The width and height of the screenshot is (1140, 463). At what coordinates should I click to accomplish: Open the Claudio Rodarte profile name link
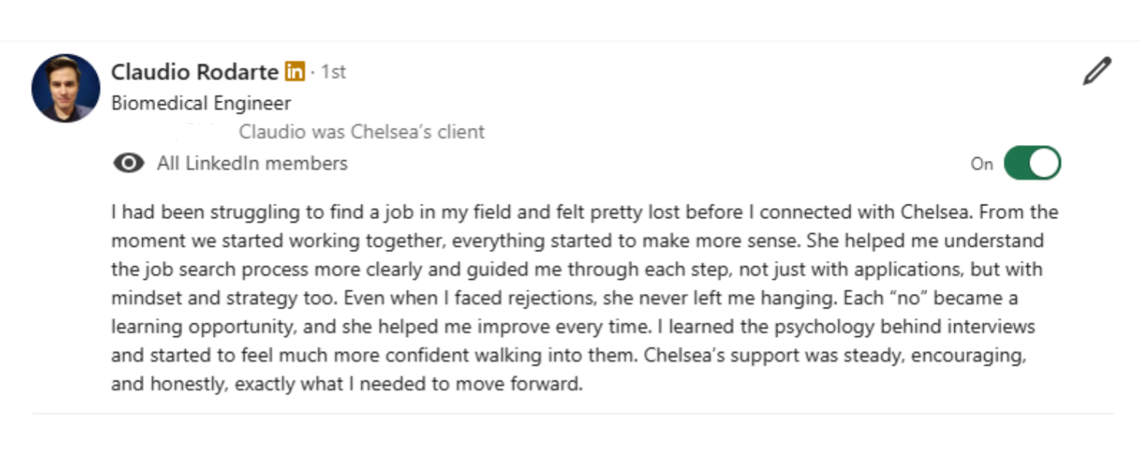[x=195, y=72]
